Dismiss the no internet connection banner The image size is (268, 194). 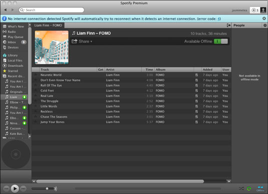coord(264,18)
